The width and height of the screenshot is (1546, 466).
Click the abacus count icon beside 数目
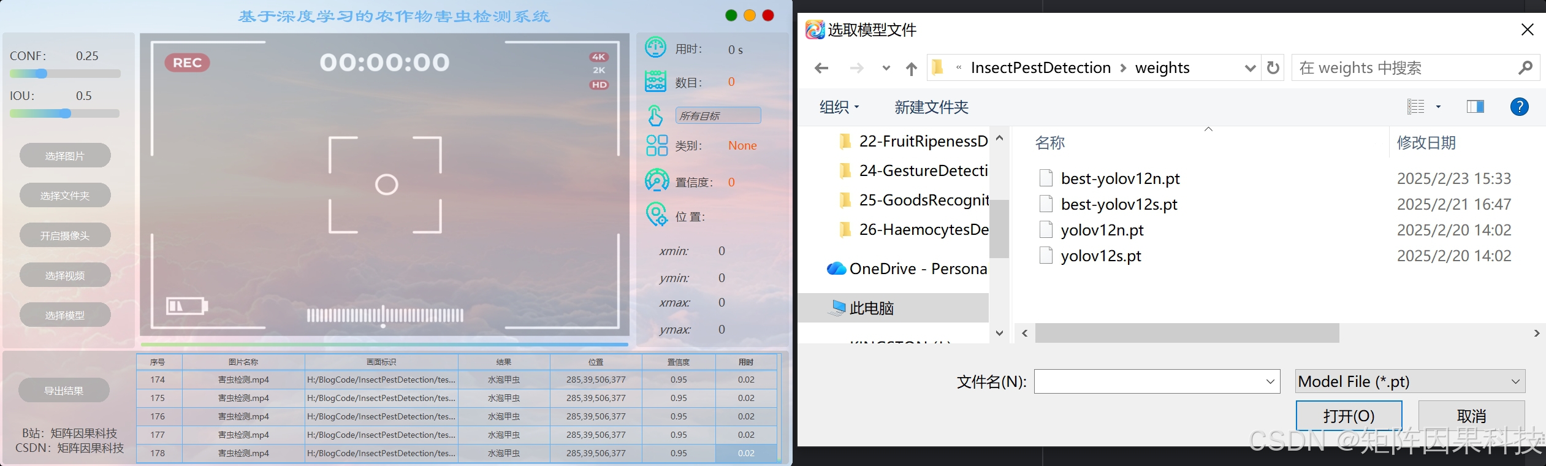655,82
